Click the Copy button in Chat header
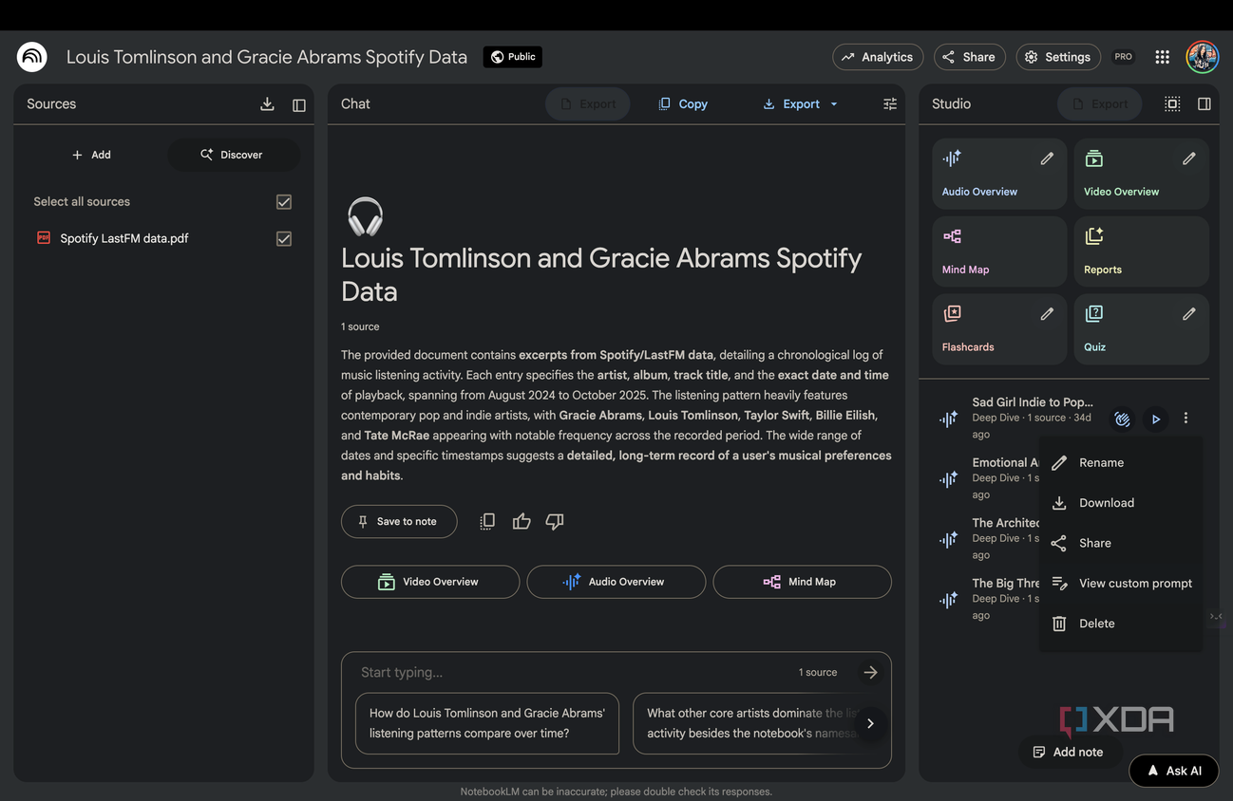The image size is (1233, 801). 683,104
